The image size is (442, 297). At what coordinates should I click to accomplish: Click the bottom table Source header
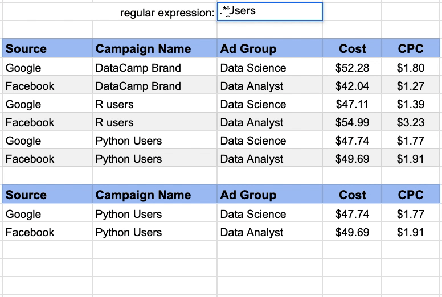coord(47,195)
